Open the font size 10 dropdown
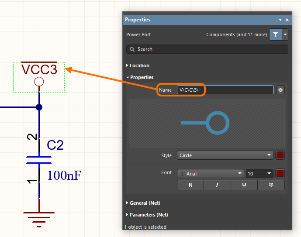The width and height of the screenshot is (301, 237). tap(260, 174)
